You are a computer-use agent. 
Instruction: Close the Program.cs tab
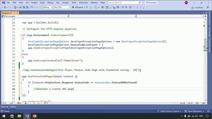[17, 13]
